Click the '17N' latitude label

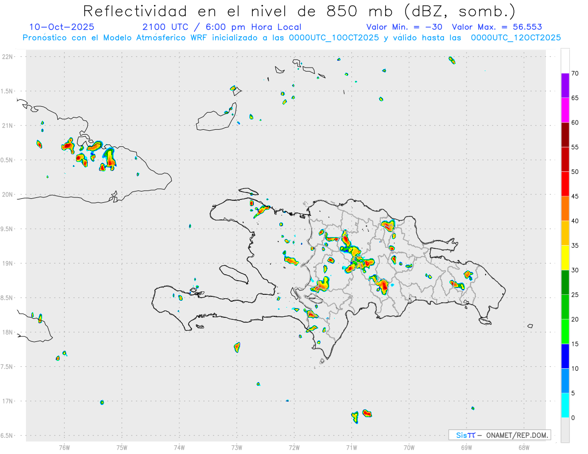pos(7,401)
